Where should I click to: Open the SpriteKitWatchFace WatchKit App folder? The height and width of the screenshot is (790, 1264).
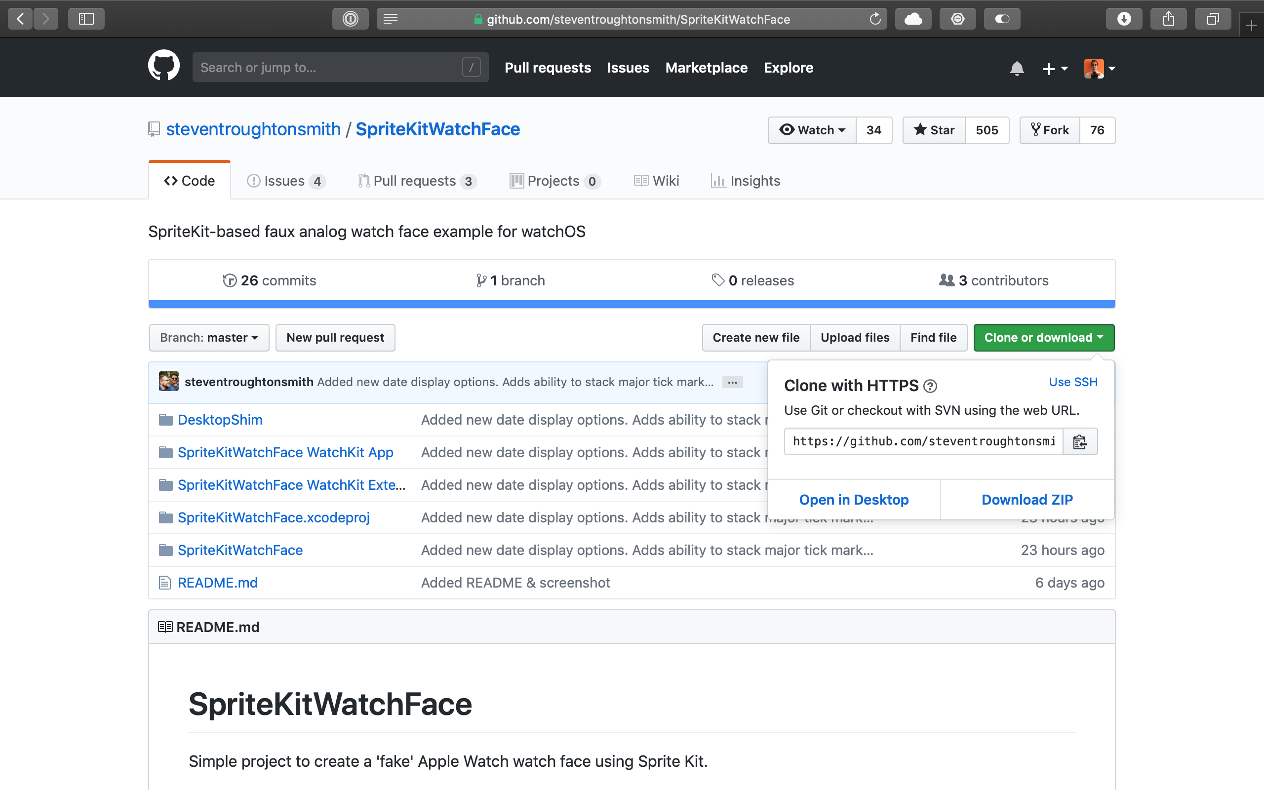click(285, 452)
